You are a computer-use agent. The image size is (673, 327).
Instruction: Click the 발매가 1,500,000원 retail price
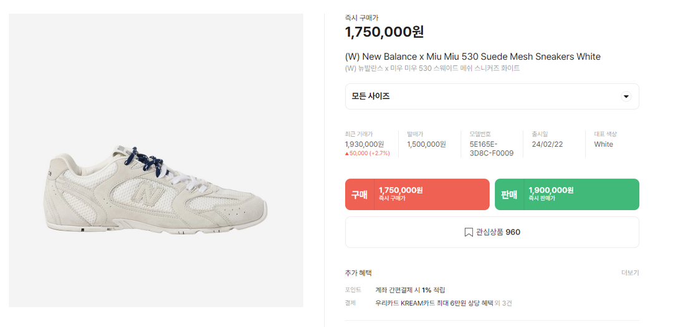tap(426, 144)
